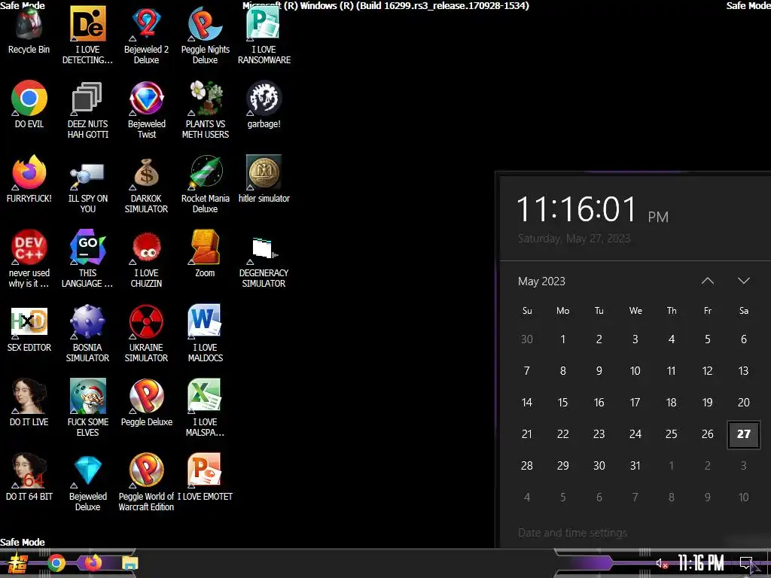Select the PLANTS VS flower pot icon
Viewport: 771px width, 578px height.
pos(205,99)
